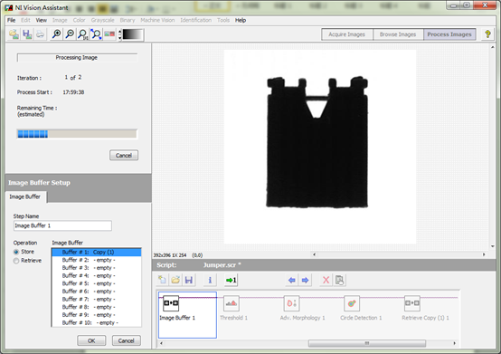Click the Zoom In magnifier icon
This screenshot has height=354, width=501.
[57, 33]
